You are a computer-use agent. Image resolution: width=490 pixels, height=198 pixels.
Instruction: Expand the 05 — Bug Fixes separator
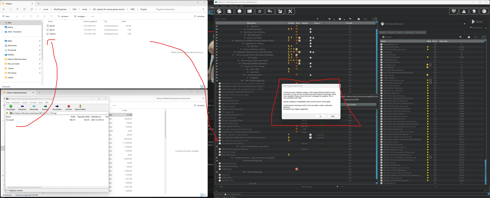coord(217,26)
